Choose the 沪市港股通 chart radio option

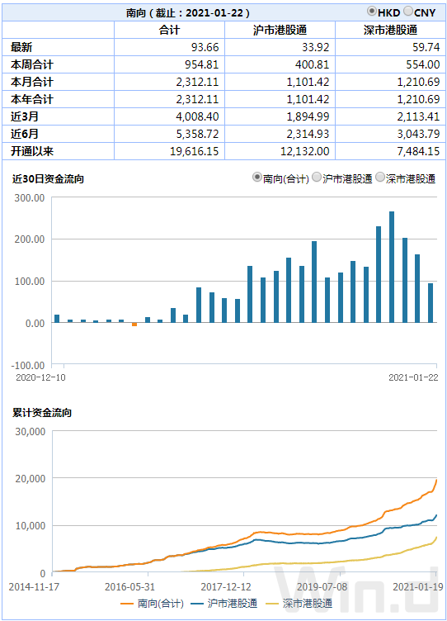317,178
